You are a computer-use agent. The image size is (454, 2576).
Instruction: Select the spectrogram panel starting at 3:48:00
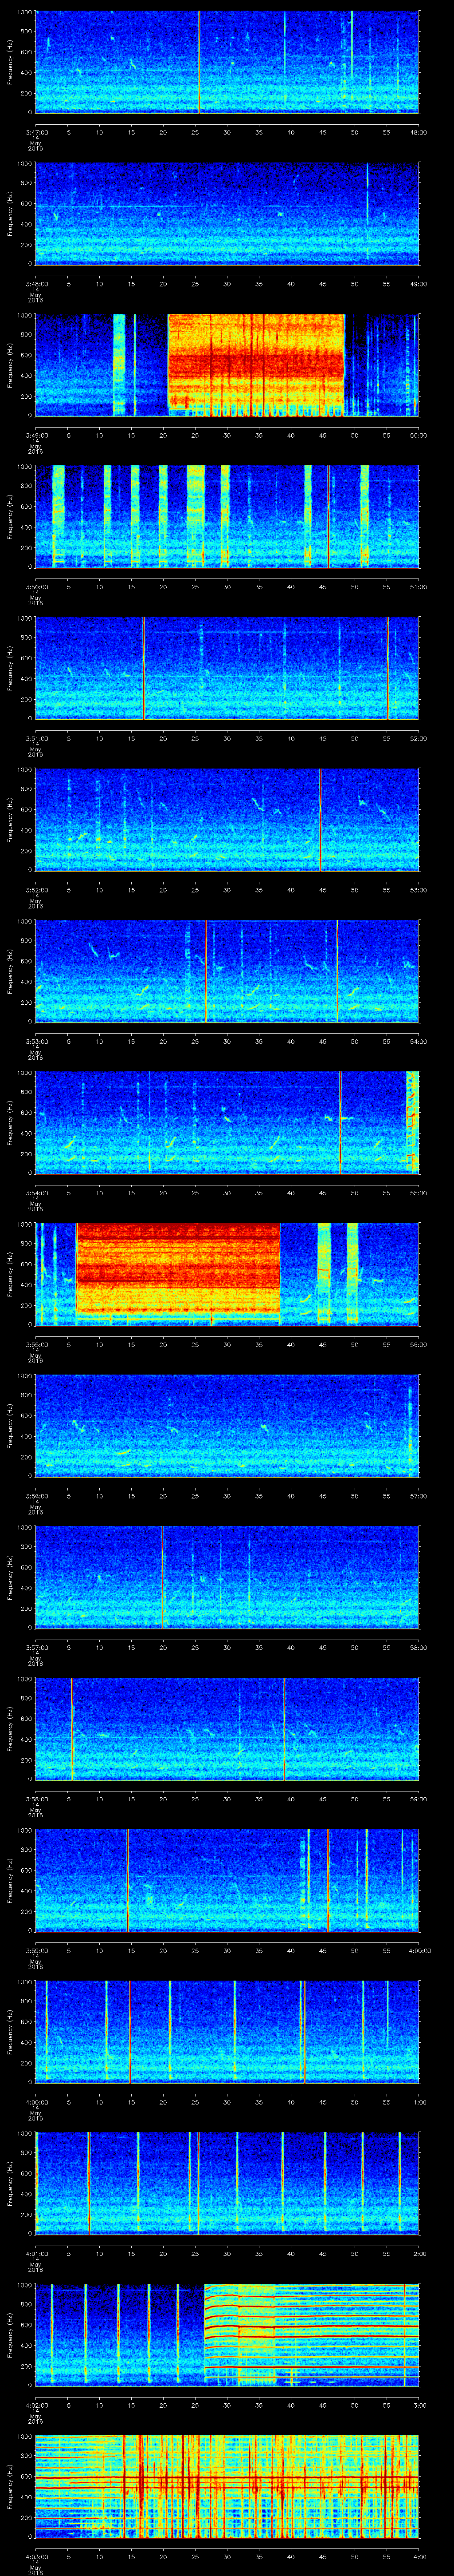(227, 213)
